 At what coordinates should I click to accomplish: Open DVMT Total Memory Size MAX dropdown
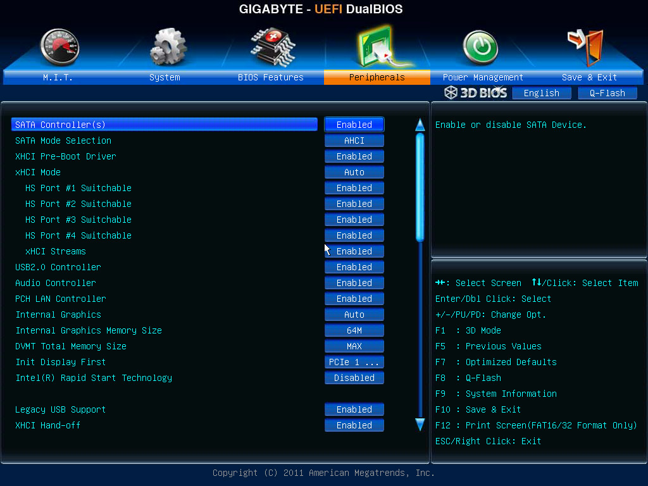[x=354, y=346]
